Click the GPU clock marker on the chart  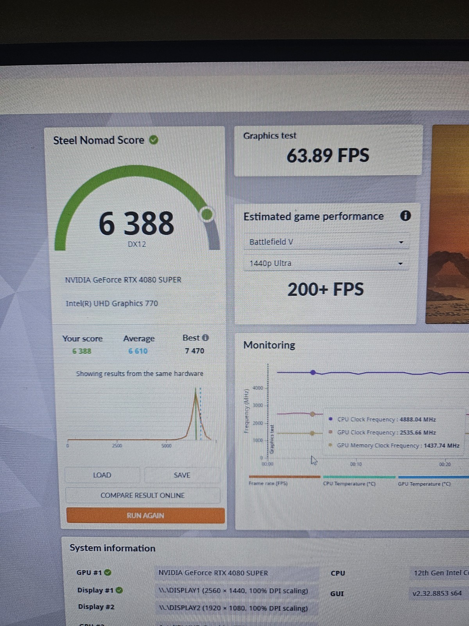tap(312, 414)
